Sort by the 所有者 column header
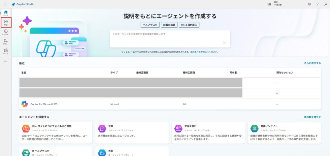This screenshot has width=330, height=156. pos(233,72)
